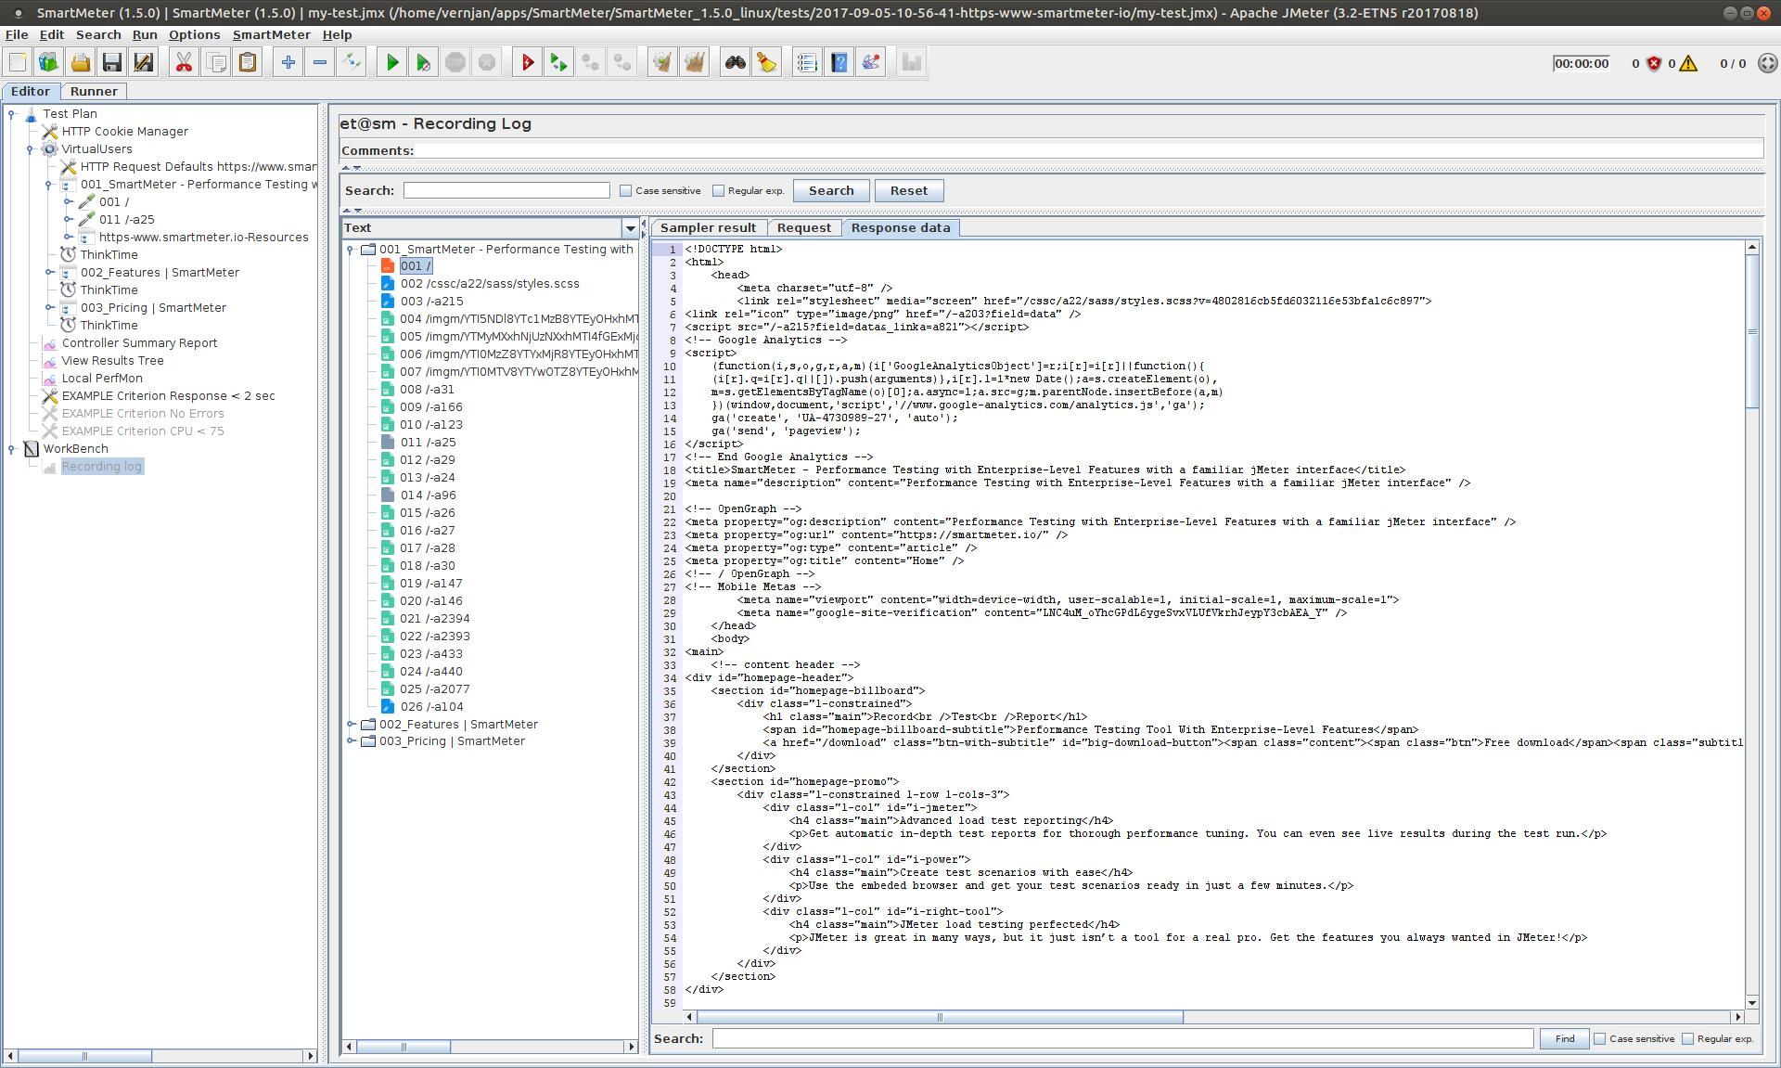Image resolution: width=1781 pixels, height=1068 pixels.
Task: Click the Cut scissors toolbar icon
Action: [184, 63]
